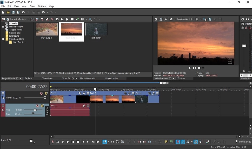Open Project Media views dropdown arrow
Viewport: 252px width, 149px height.
[86, 19]
